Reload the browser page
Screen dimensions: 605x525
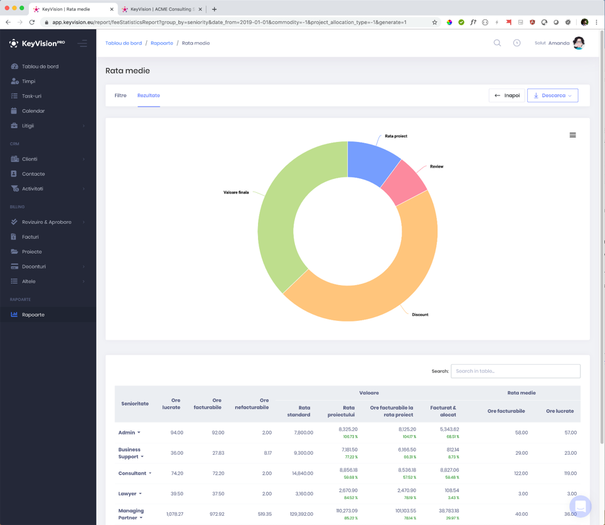[32, 22]
